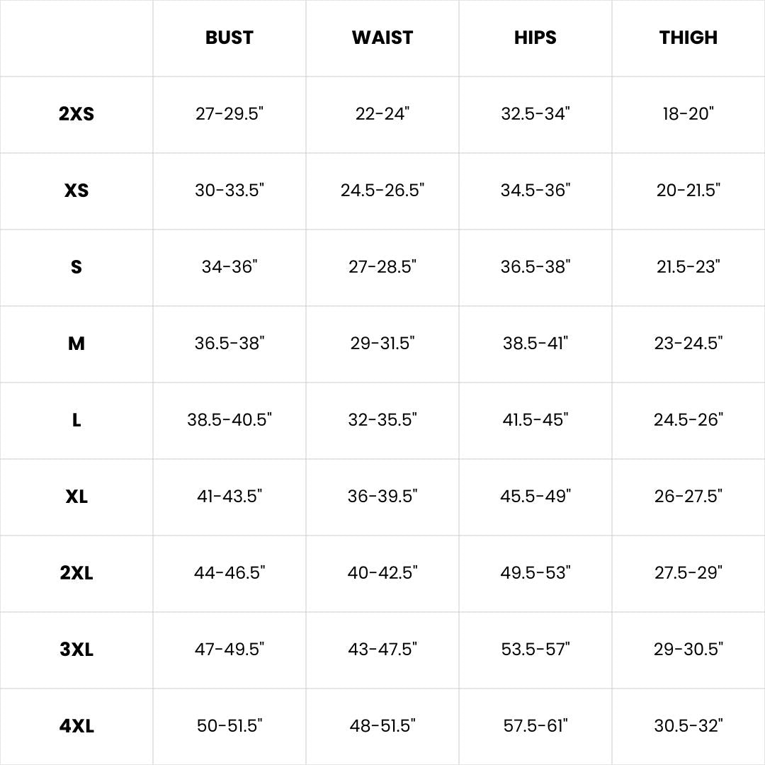Click the WAIST column header
Viewport: 765px width, 765px height.
(382, 38)
